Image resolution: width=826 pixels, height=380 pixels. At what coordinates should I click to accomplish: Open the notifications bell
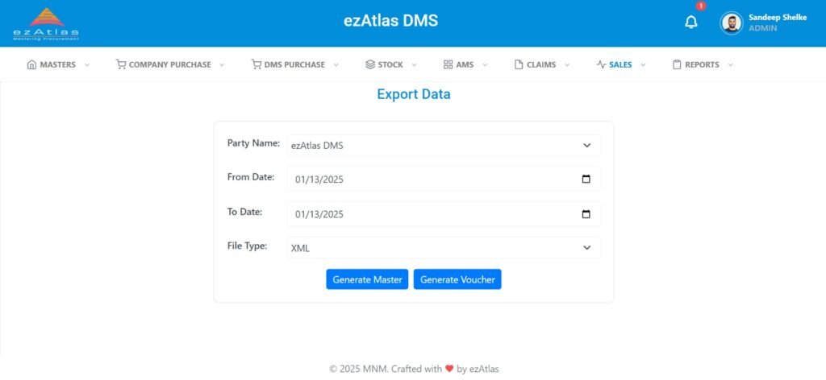coord(690,22)
